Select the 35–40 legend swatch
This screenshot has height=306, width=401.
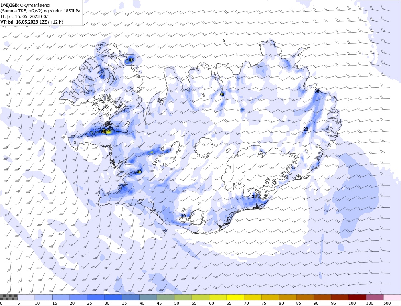131,297
